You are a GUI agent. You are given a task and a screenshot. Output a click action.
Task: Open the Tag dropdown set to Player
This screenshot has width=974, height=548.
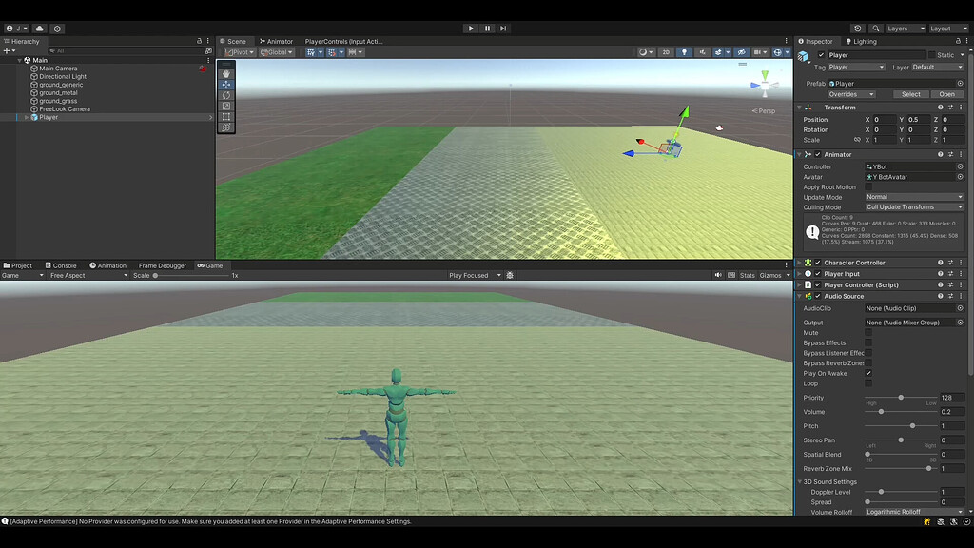point(856,67)
